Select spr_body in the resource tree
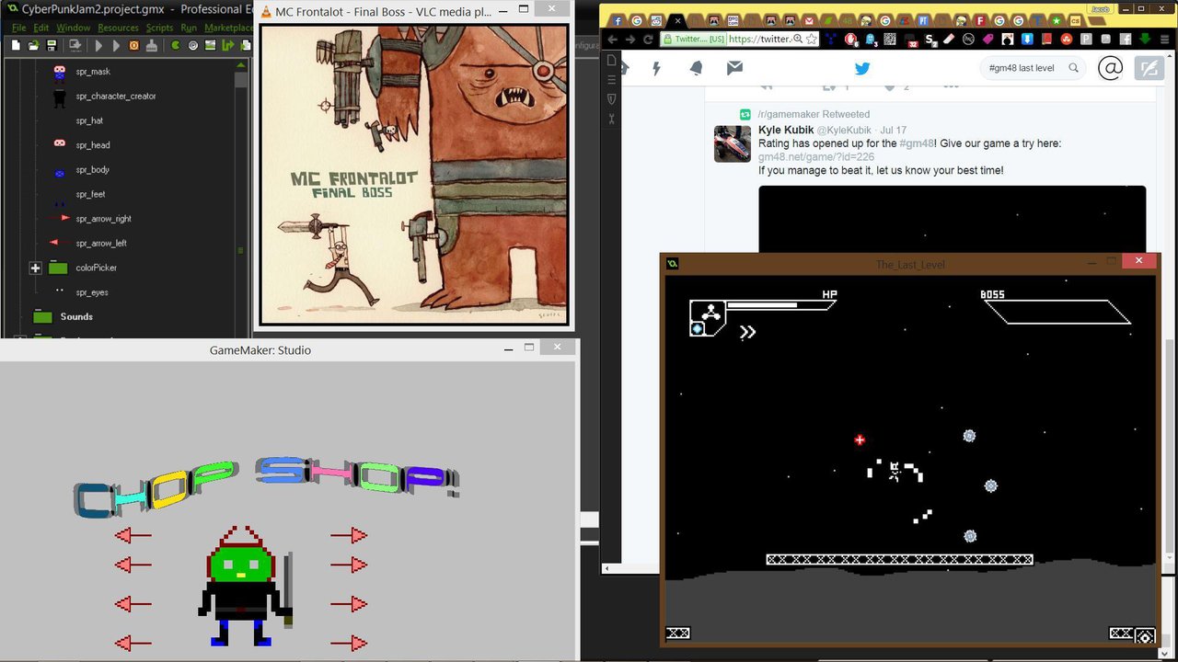Image resolution: width=1178 pixels, height=662 pixels. (93, 169)
